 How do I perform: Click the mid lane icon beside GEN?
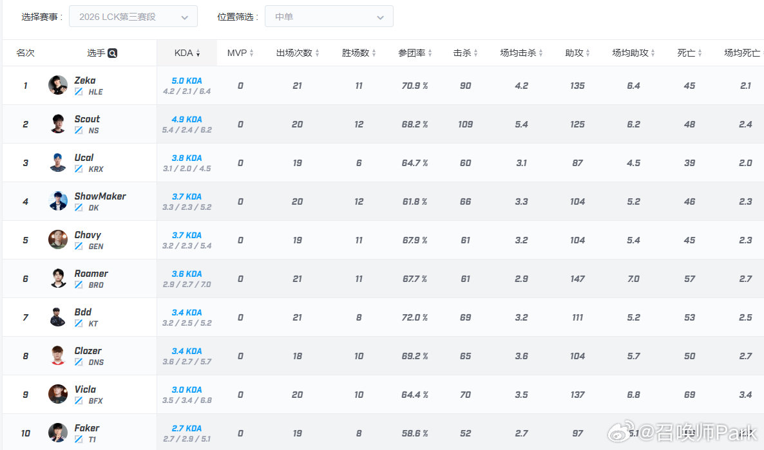(79, 246)
